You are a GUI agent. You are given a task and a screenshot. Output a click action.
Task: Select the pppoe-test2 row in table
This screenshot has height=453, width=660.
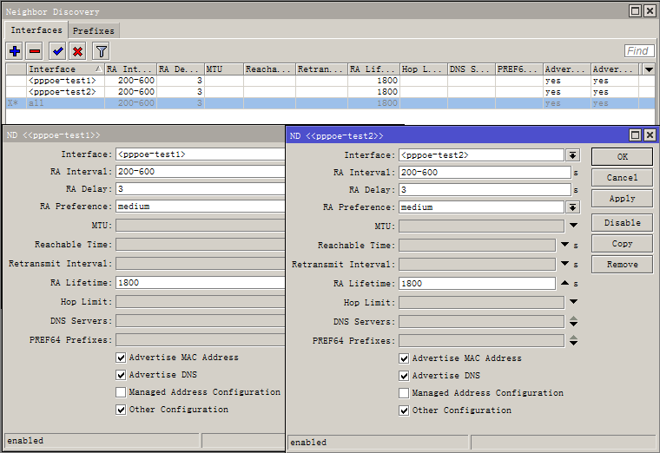[330, 92]
